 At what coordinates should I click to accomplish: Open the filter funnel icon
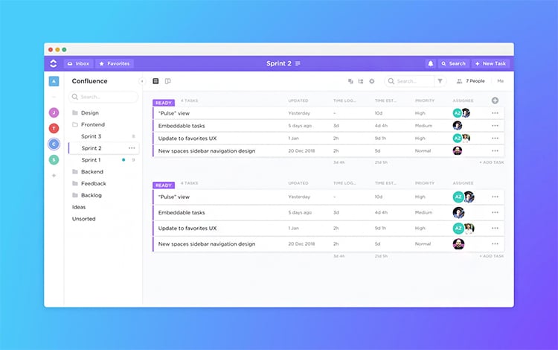click(440, 81)
